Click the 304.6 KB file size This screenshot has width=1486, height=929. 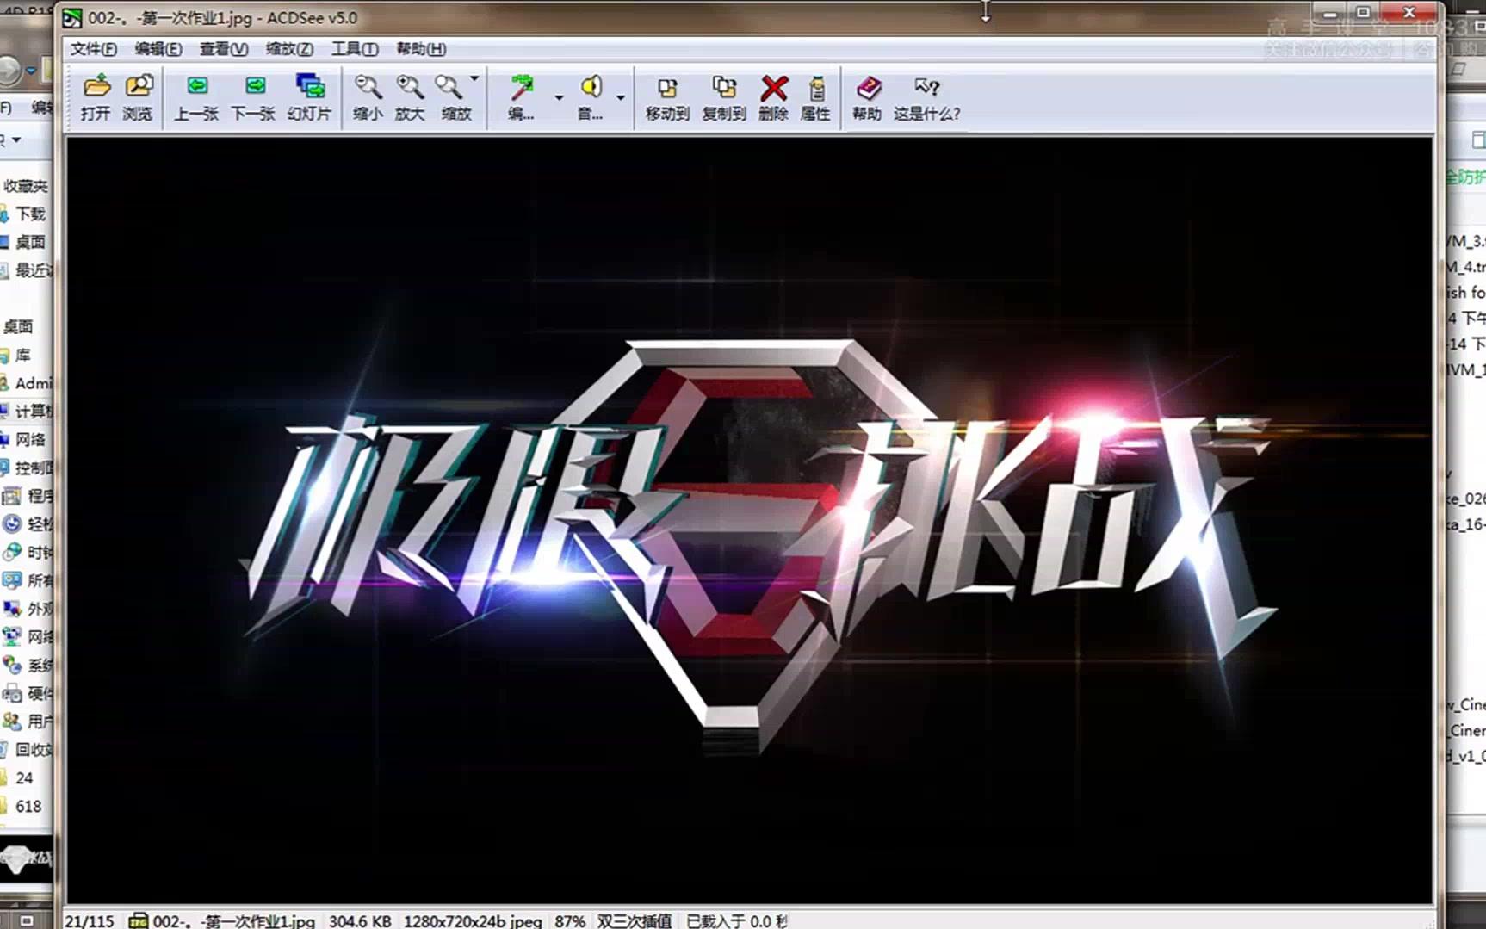click(x=360, y=921)
